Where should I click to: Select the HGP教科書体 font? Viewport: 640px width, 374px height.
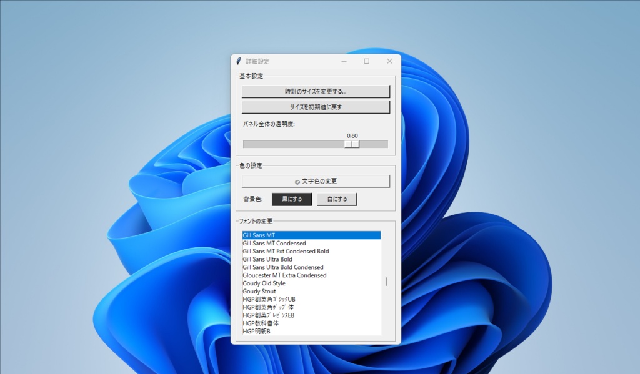click(311, 323)
